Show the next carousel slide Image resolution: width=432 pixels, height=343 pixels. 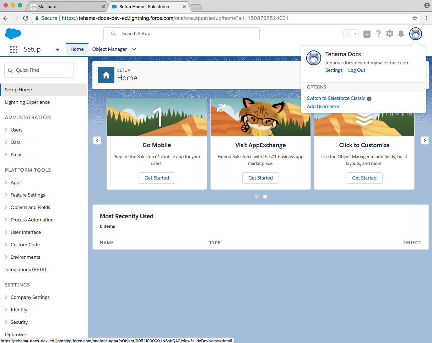[x=425, y=140]
